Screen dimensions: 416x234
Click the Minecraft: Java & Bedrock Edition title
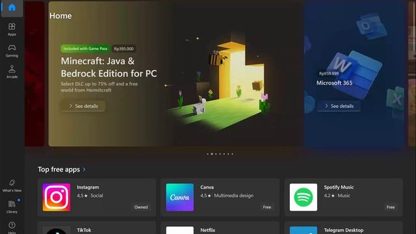pos(109,67)
